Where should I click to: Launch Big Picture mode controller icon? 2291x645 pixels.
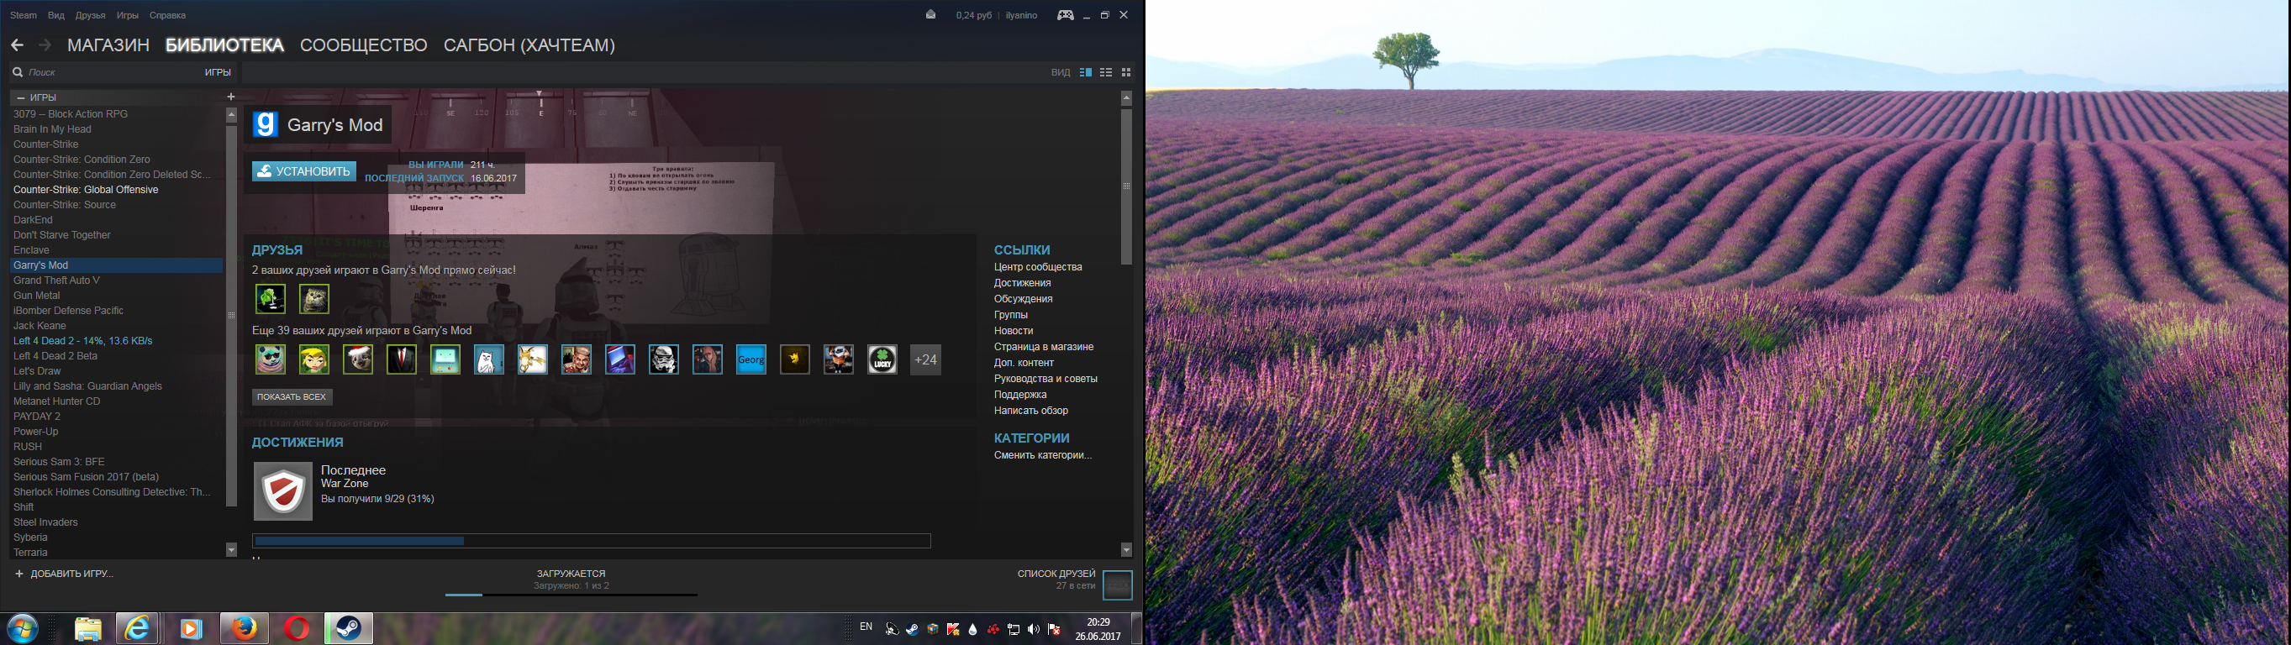coord(1065,15)
